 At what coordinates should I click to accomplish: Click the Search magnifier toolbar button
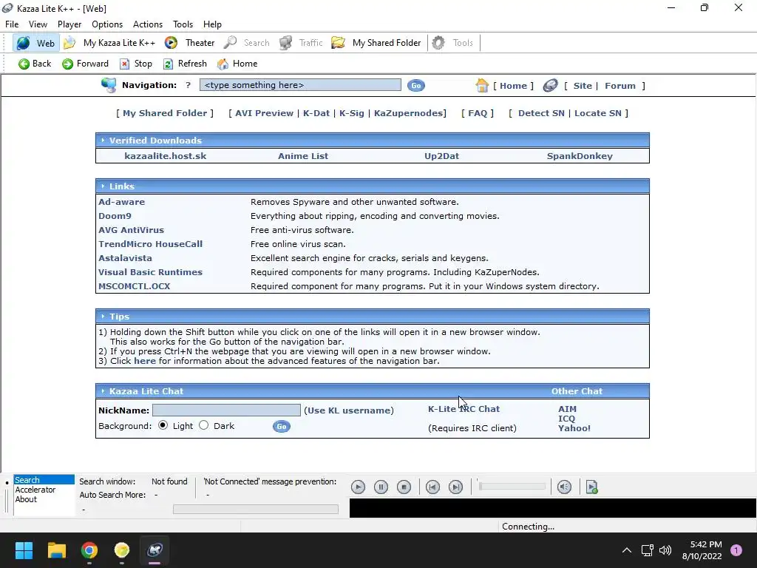coord(246,43)
